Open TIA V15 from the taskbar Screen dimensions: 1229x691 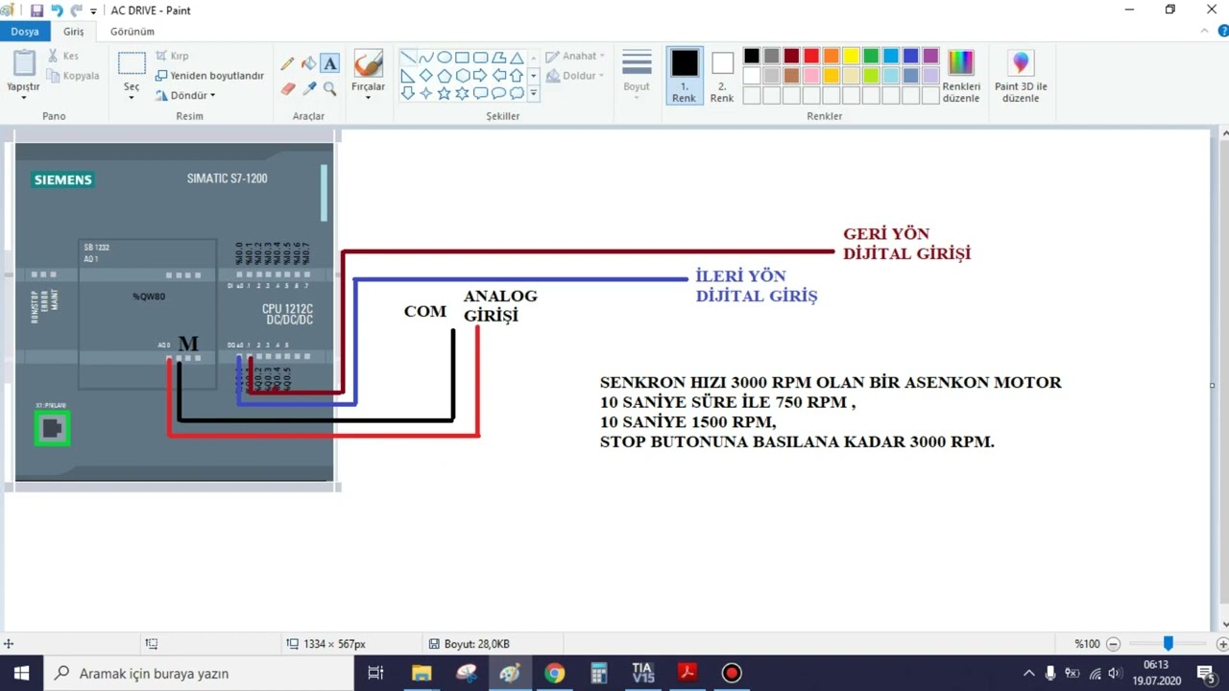[642, 673]
